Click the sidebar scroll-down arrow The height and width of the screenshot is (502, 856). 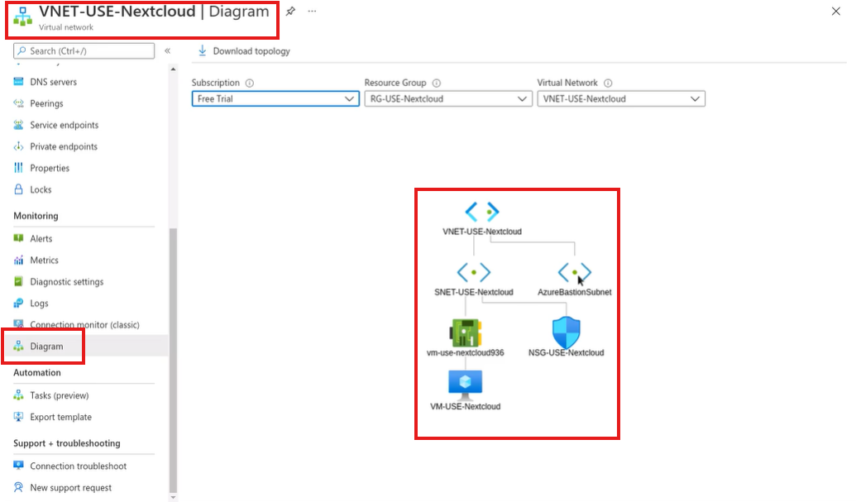pyautogui.click(x=173, y=497)
